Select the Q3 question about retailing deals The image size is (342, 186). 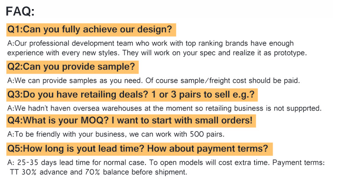coord(131,95)
